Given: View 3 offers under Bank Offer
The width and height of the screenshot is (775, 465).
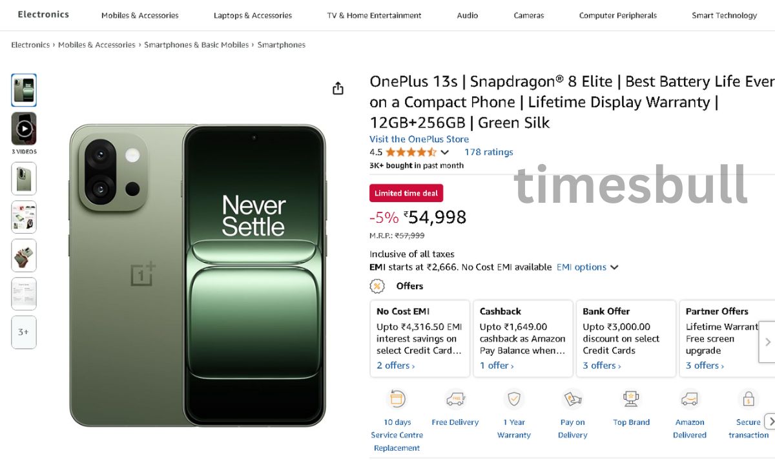Looking at the screenshot, I should point(601,366).
